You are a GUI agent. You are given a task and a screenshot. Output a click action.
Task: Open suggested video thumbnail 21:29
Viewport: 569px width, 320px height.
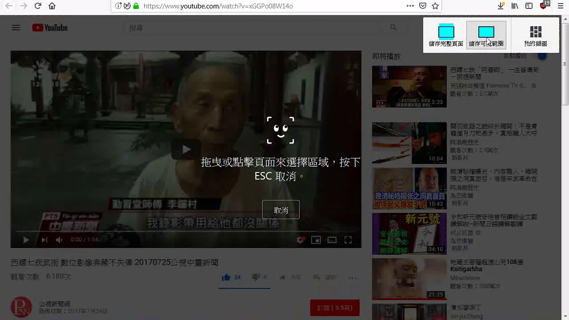point(409,279)
